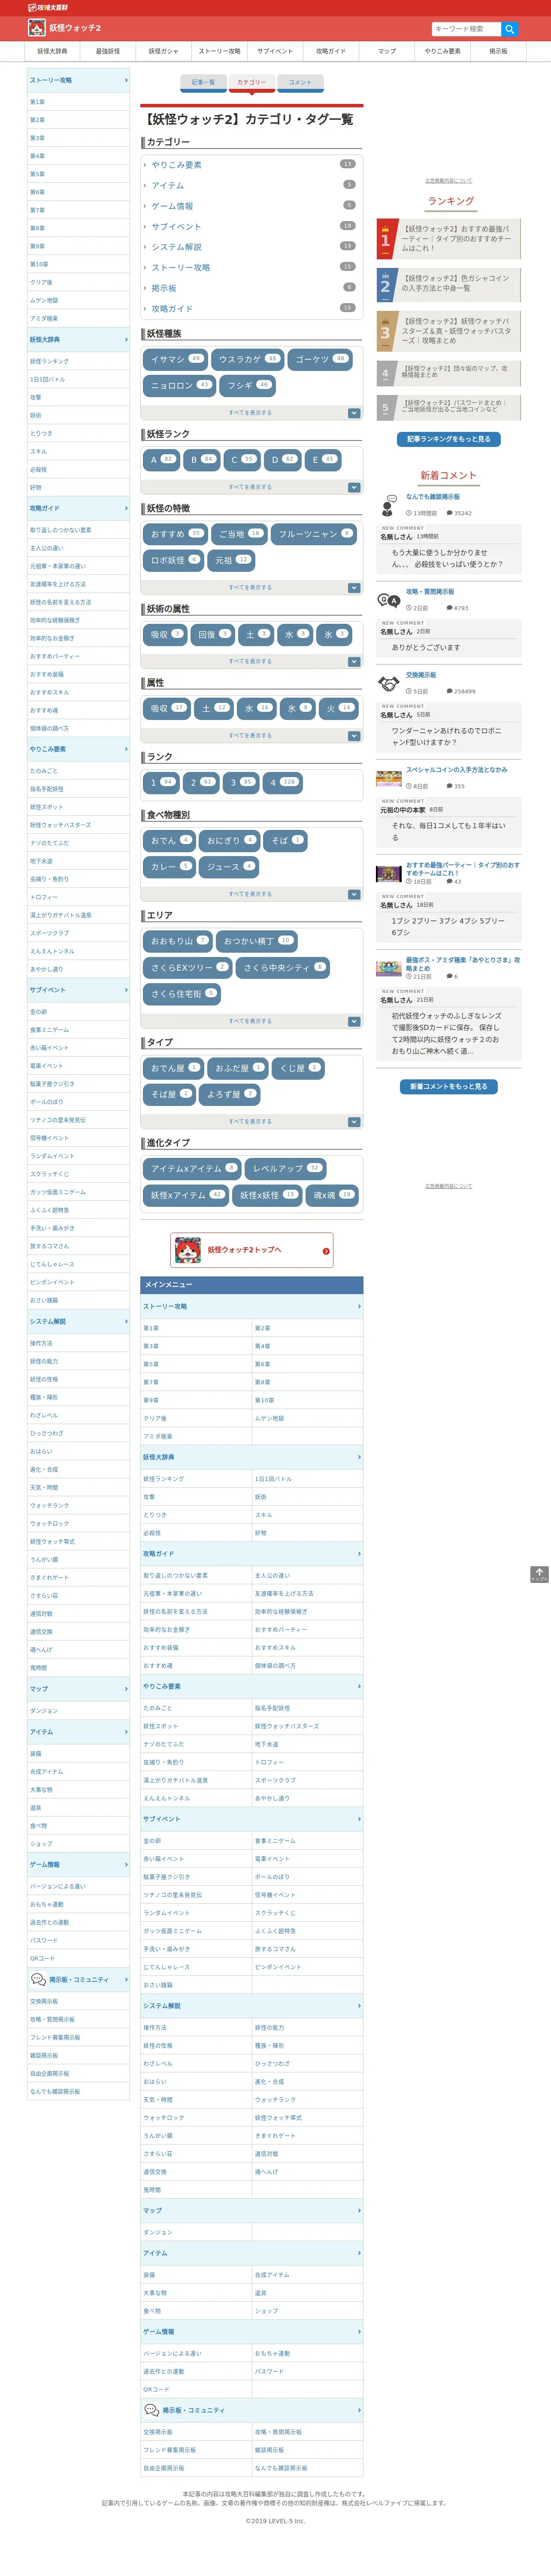Click the search magnifier icon in header

(x=509, y=29)
